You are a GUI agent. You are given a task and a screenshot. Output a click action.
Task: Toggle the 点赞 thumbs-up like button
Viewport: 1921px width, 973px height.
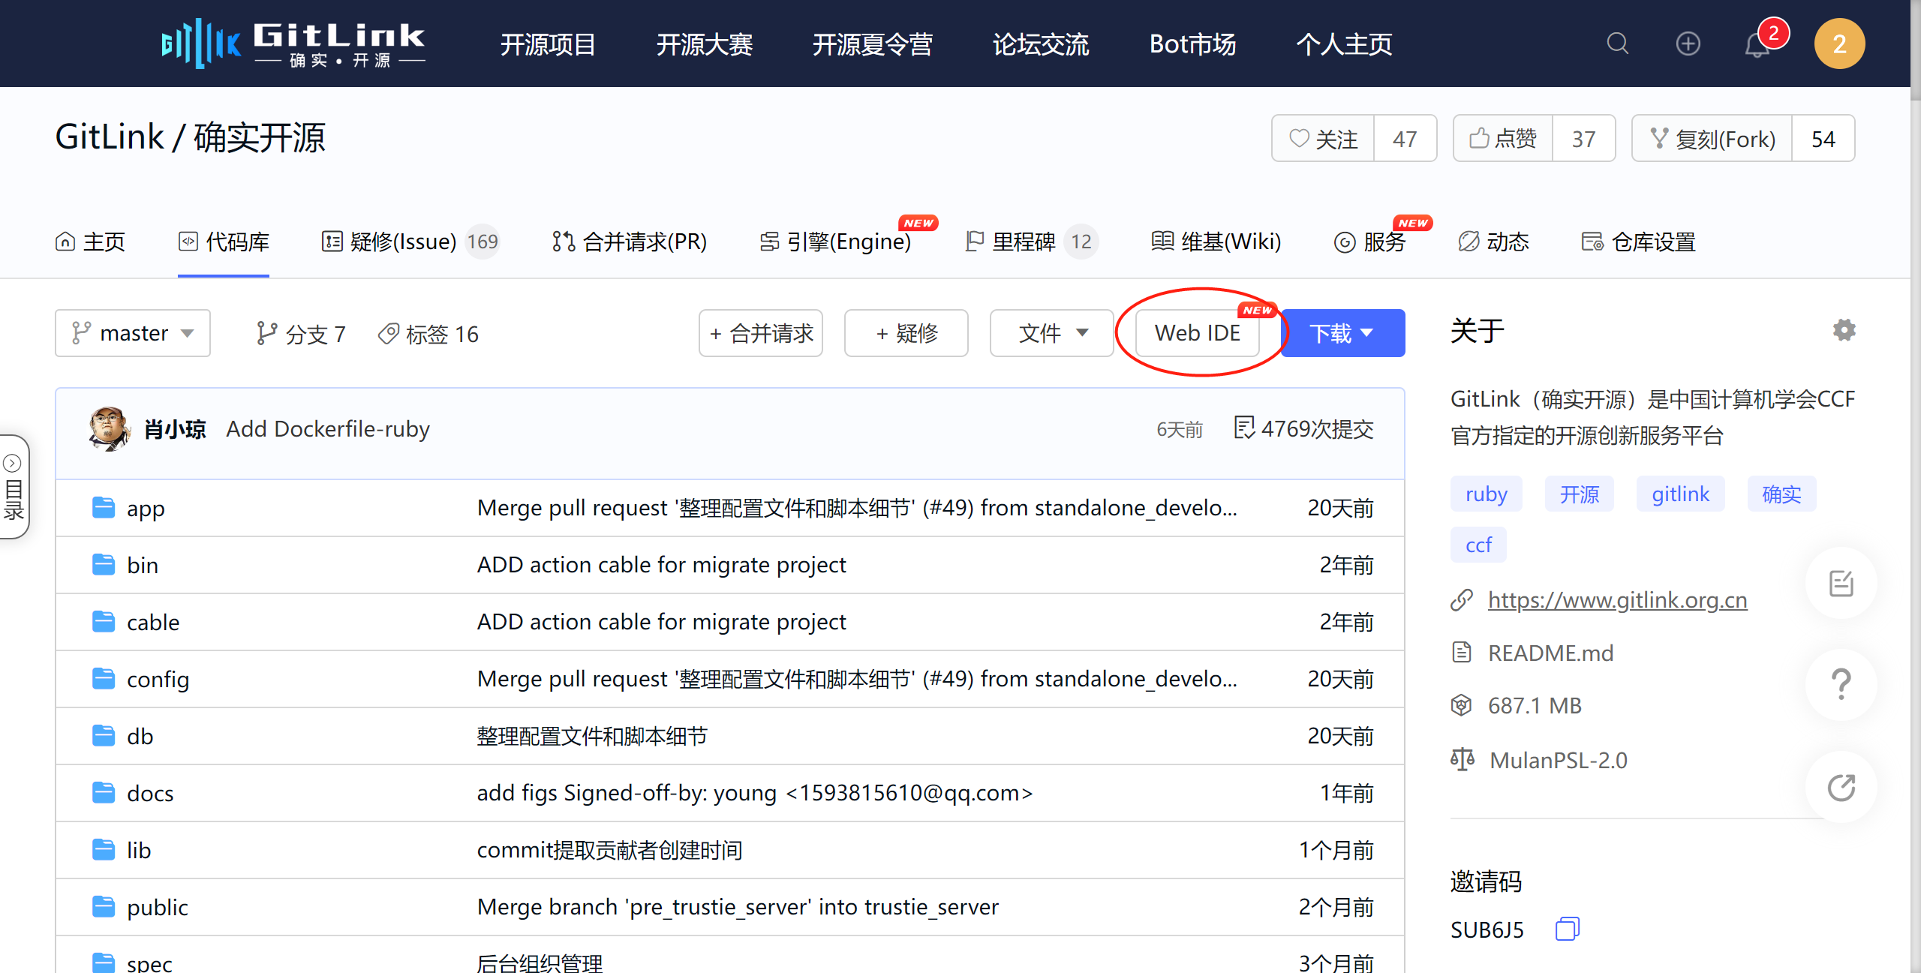[1502, 139]
